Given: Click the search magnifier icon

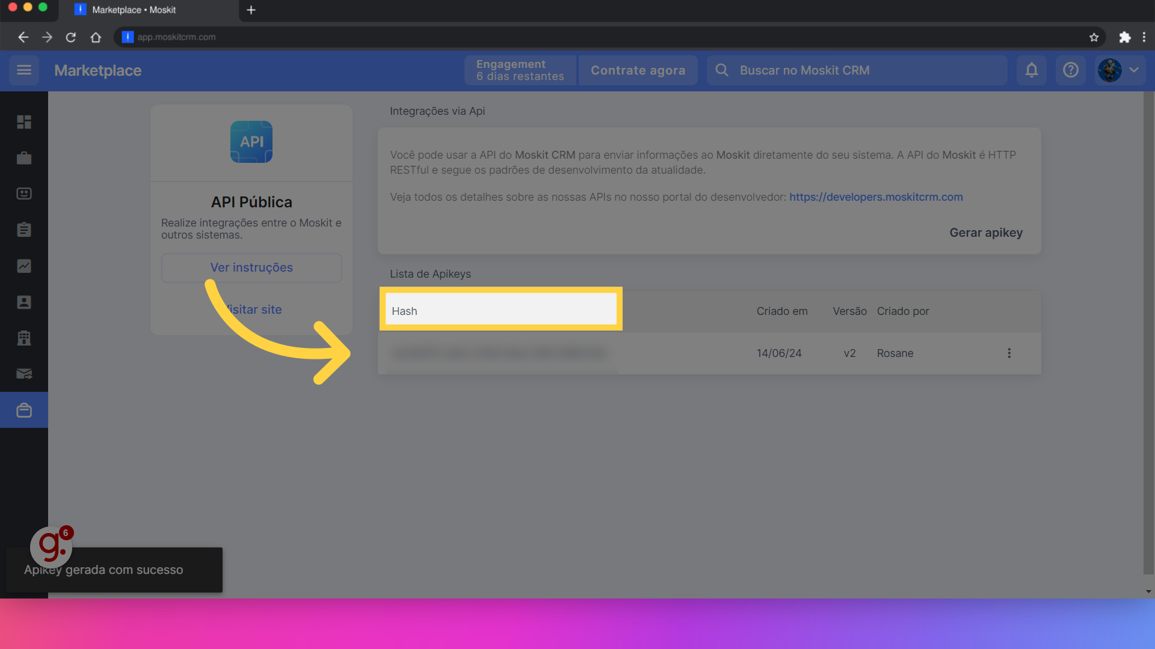Looking at the screenshot, I should tap(722, 70).
